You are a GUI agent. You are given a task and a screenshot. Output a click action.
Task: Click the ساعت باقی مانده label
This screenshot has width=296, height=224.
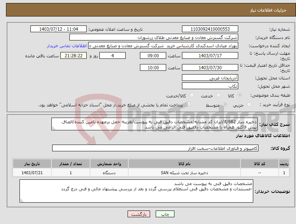tap(42, 56)
